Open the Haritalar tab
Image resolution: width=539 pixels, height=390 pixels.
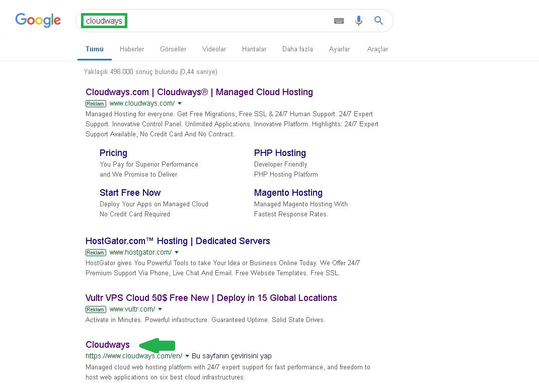254,49
